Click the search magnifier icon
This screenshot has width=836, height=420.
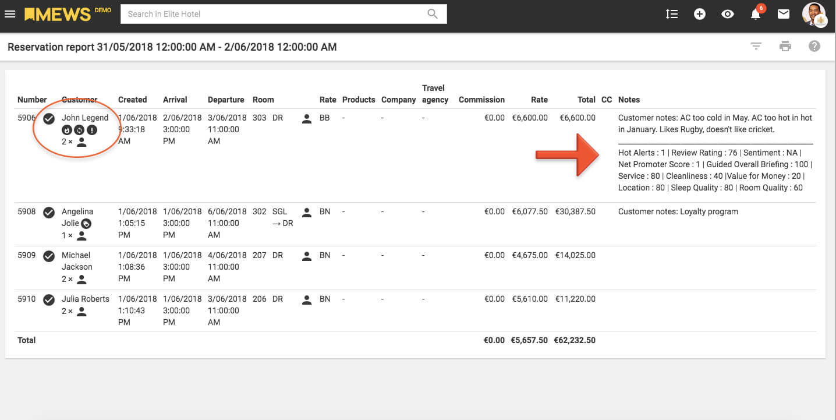(x=433, y=14)
